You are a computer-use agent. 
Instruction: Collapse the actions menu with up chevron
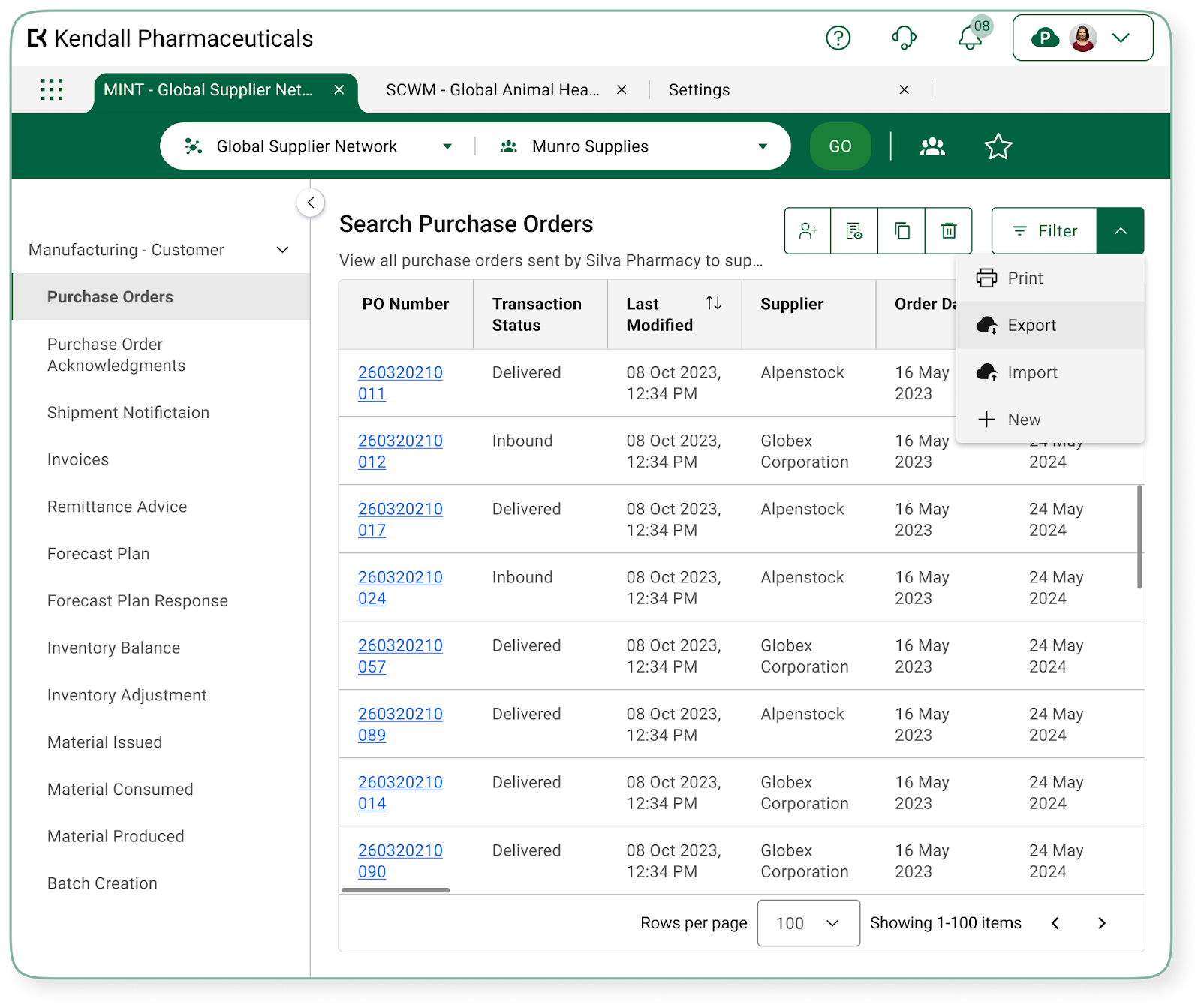pyautogui.click(x=1121, y=231)
